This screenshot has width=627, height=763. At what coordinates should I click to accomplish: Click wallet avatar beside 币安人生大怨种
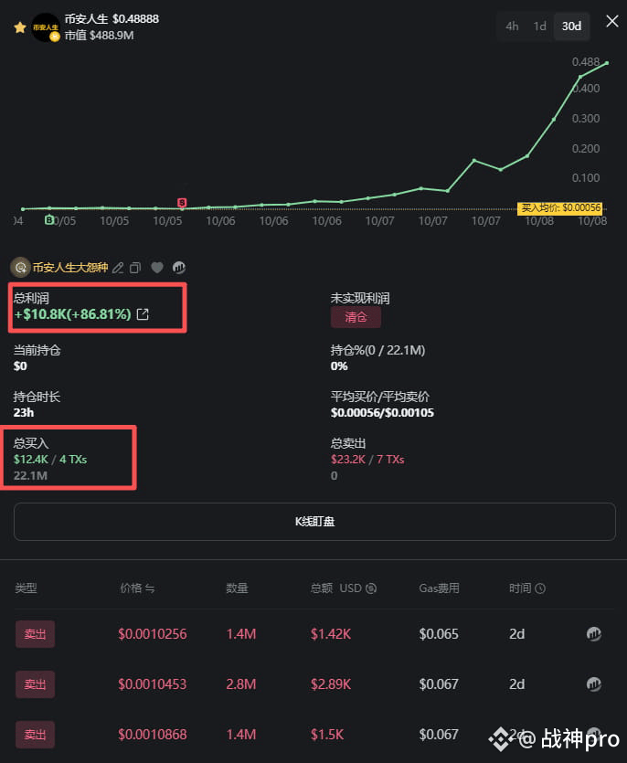point(20,267)
